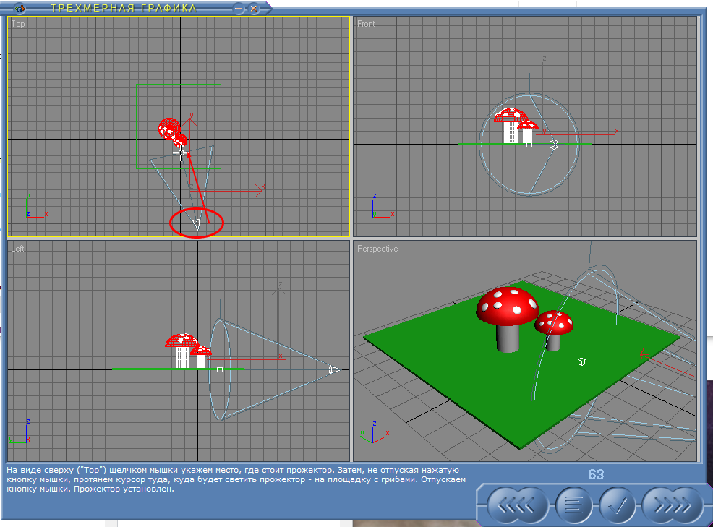Select the Left viewport label
Image resolution: width=713 pixels, height=527 pixels.
[17, 248]
